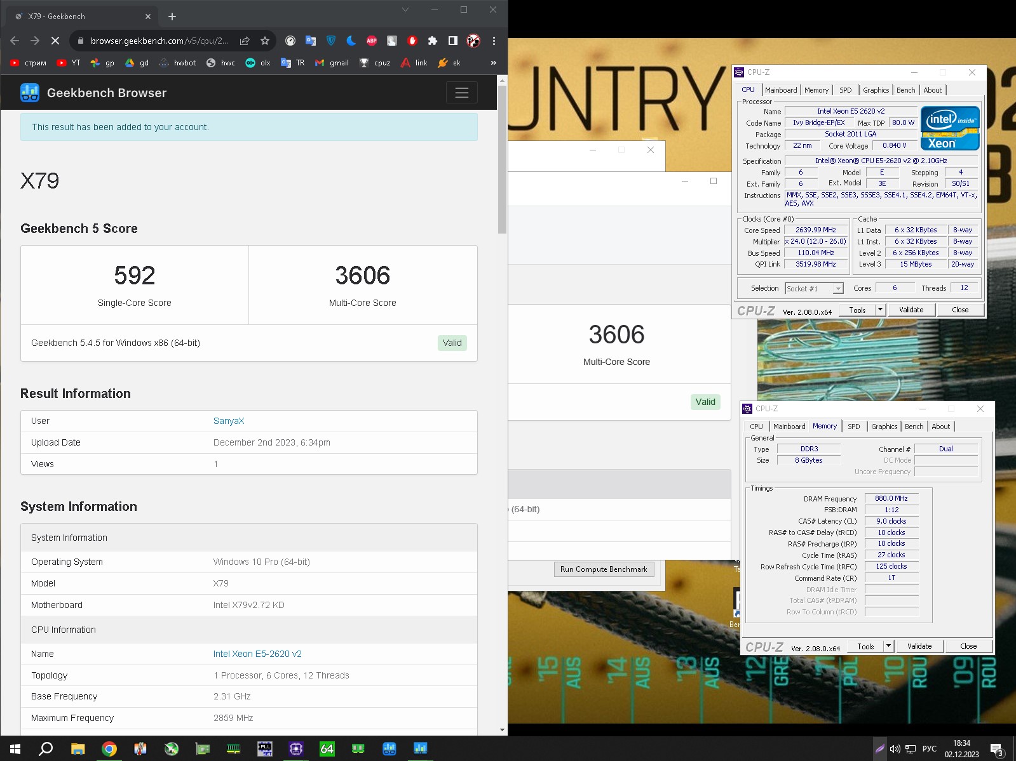Expand the Tools dropdown arrow in top CPU-Z window

[x=880, y=310]
